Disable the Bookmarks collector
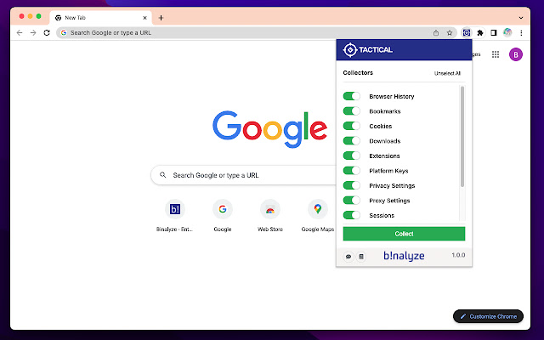Screen dimensions: 544x340 (351, 111)
